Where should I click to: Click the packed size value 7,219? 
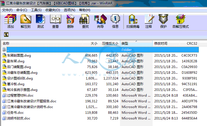[114, 118]
